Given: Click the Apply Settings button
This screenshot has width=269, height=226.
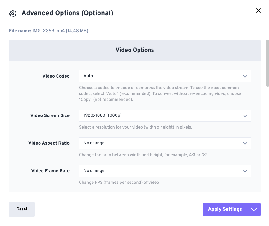Looking at the screenshot, I should pyautogui.click(x=225, y=209).
